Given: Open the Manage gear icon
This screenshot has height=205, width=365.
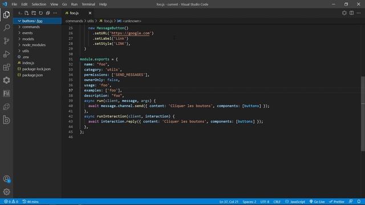Looking at the screenshot, I should (x=6, y=192).
